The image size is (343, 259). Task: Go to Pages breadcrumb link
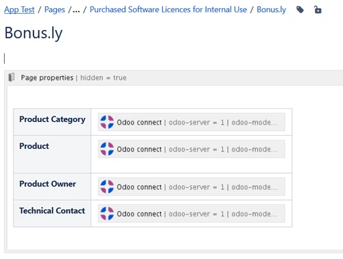click(x=55, y=10)
